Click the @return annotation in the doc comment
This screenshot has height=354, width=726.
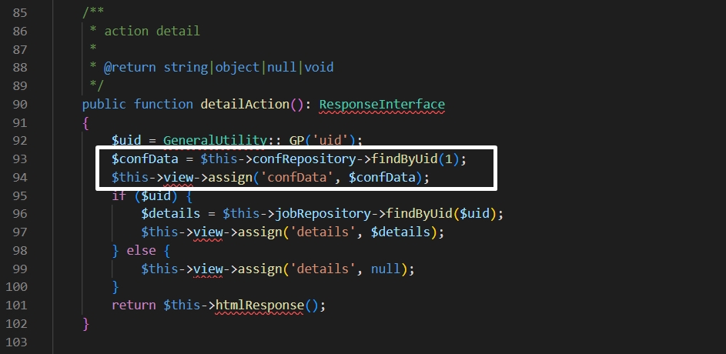click(x=130, y=67)
